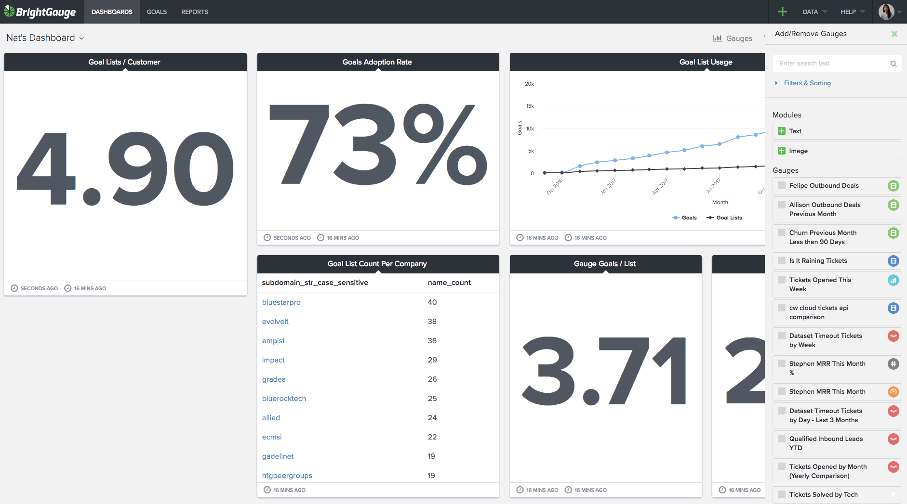Expand Filters & Sorting section

803,83
